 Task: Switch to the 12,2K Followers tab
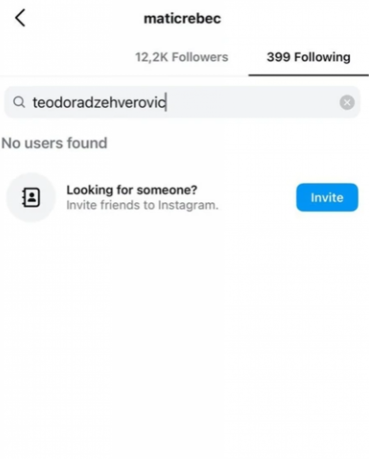[181, 57]
